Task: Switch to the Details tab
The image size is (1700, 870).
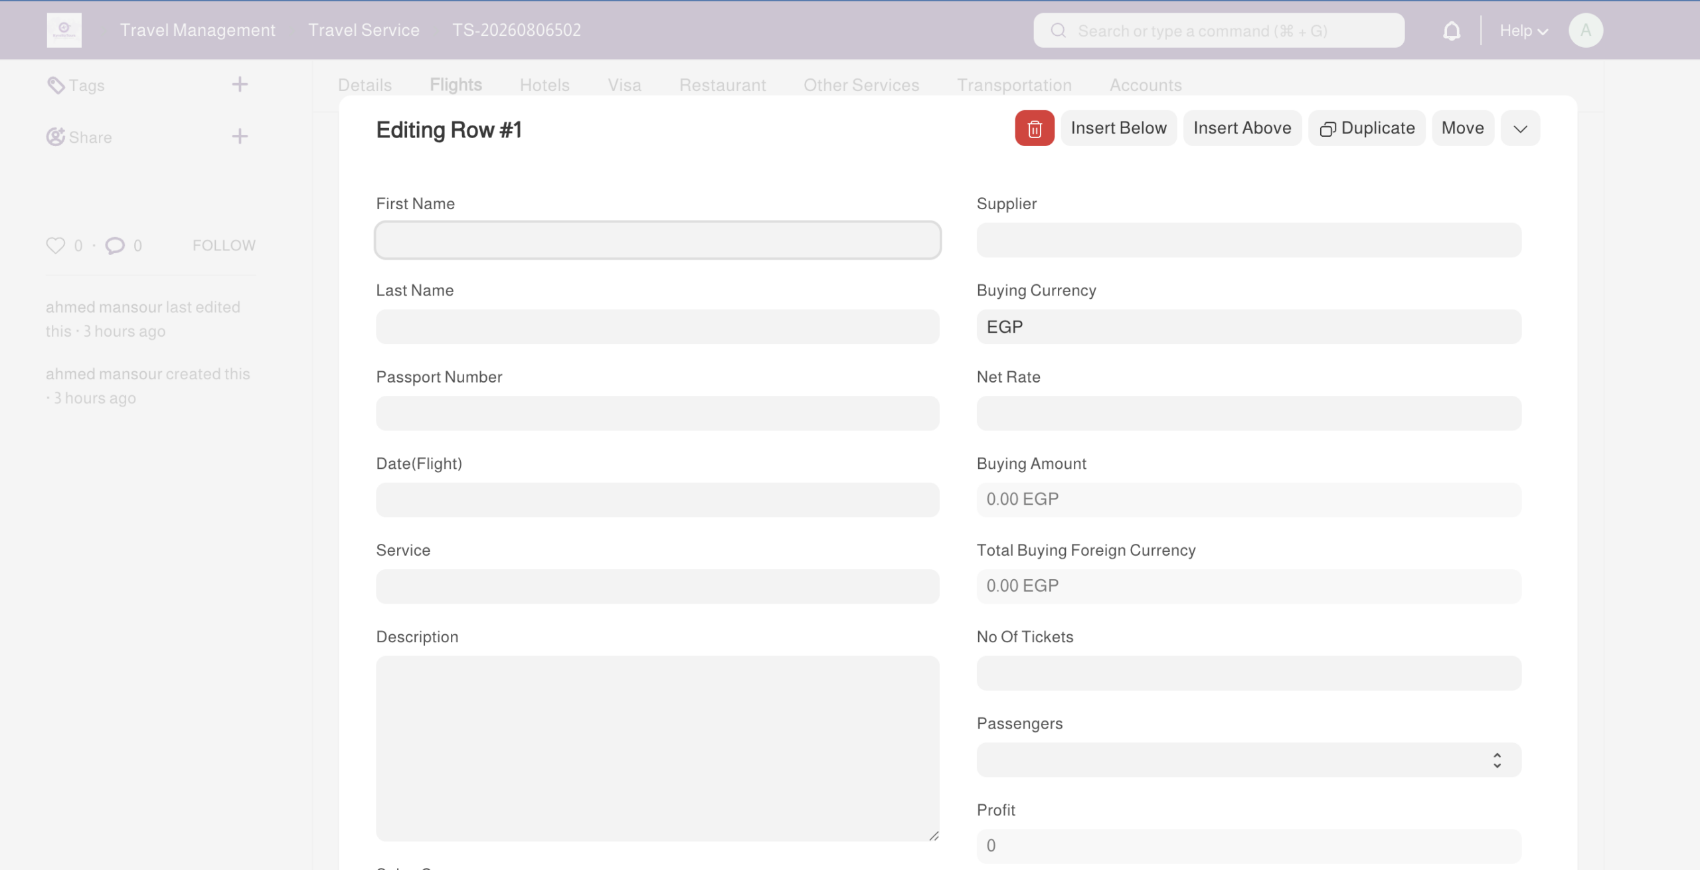Action: click(x=365, y=85)
